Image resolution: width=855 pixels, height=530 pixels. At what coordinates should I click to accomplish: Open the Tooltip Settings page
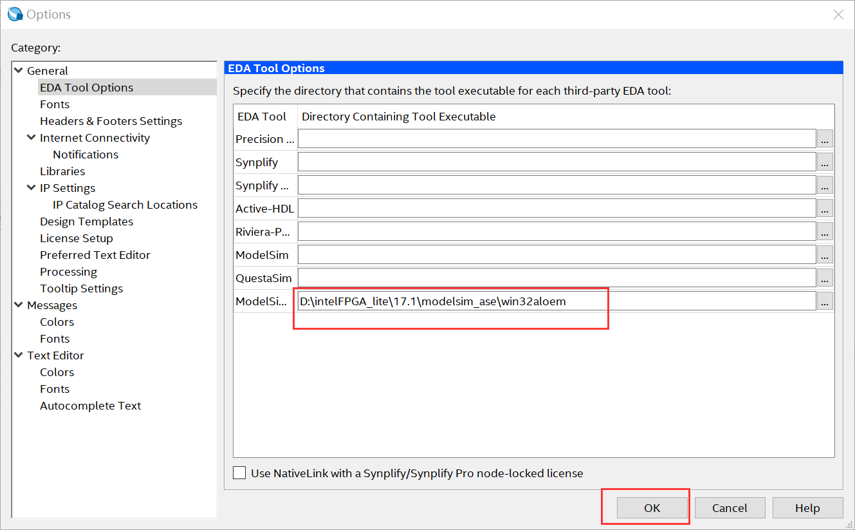[82, 289]
